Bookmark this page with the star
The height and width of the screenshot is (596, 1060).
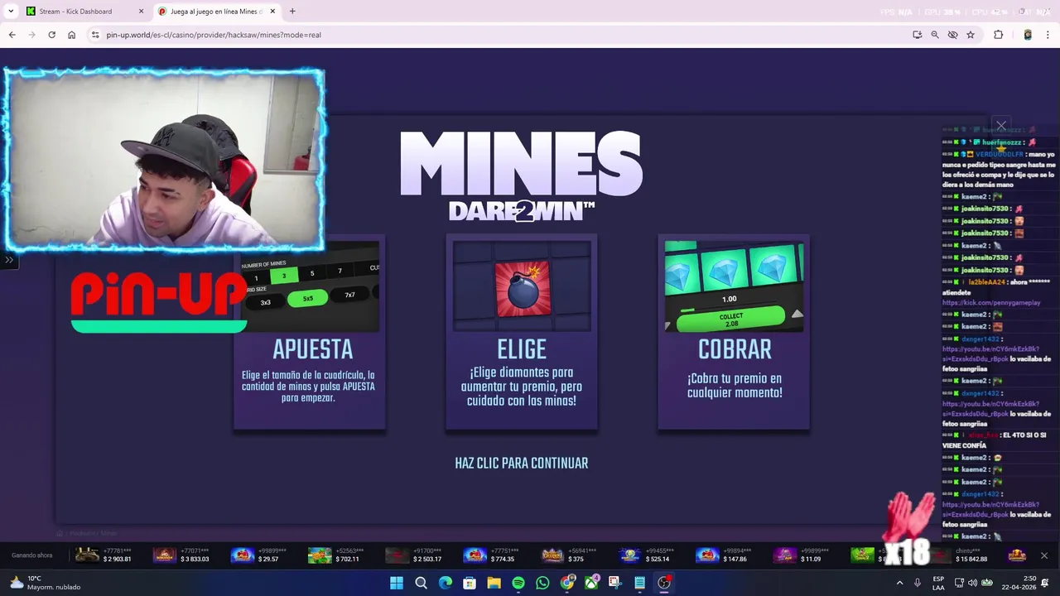pyautogui.click(x=971, y=35)
